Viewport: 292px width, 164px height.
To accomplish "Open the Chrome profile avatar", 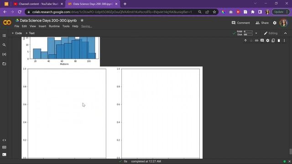I will [267, 12].
